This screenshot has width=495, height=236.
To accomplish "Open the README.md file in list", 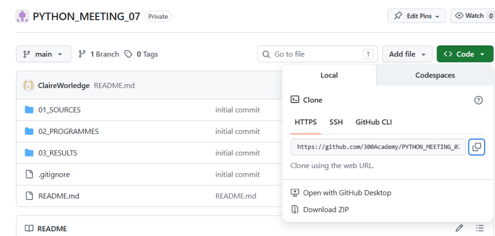I will [58, 196].
